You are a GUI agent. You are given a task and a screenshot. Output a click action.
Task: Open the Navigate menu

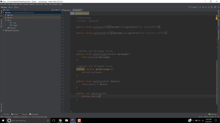click(14, 4)
